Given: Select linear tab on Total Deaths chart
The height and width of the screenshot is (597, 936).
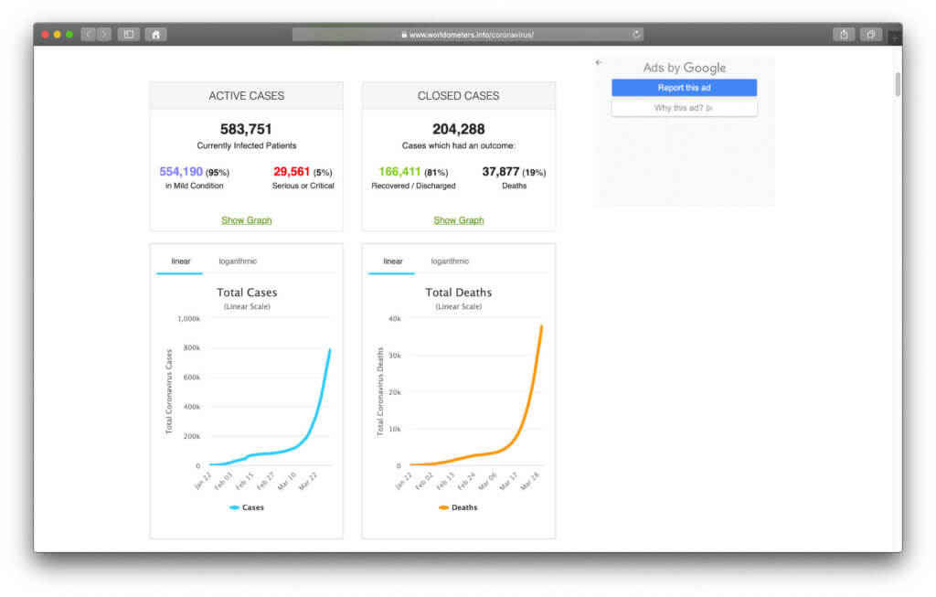Looking at the screenshot, I should pos(393,261).
